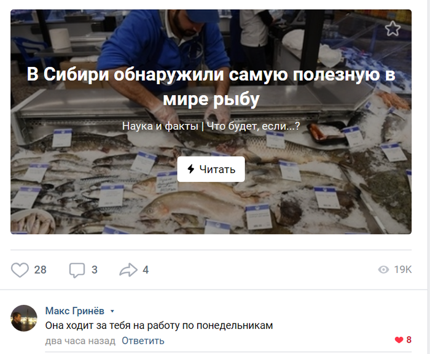The image size is (430, 354).
Task: Like the post with the heart icon
Action: point(20,270)
